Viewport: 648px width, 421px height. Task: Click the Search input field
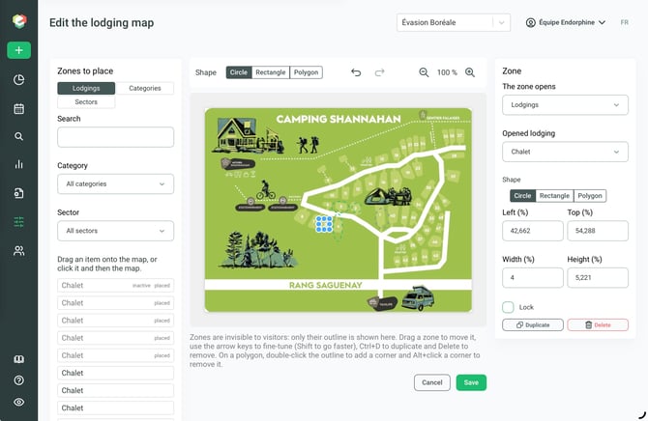pos(115,137)
